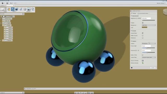
Task: Click the Close button in Scene Settings
Action: tap(153, 68)
